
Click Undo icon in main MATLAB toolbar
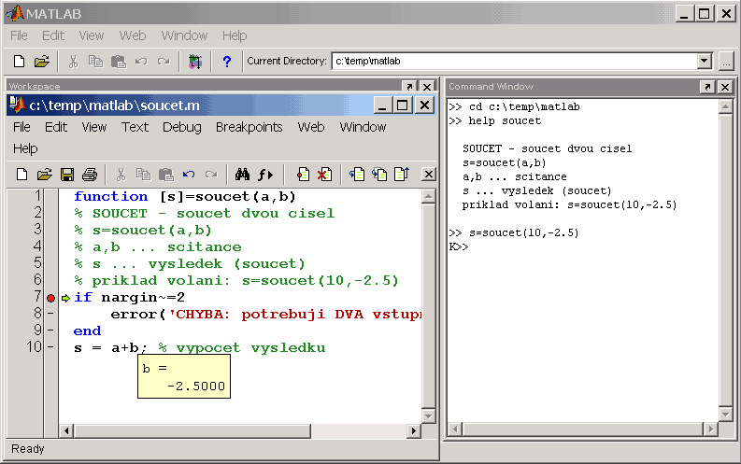141,62
